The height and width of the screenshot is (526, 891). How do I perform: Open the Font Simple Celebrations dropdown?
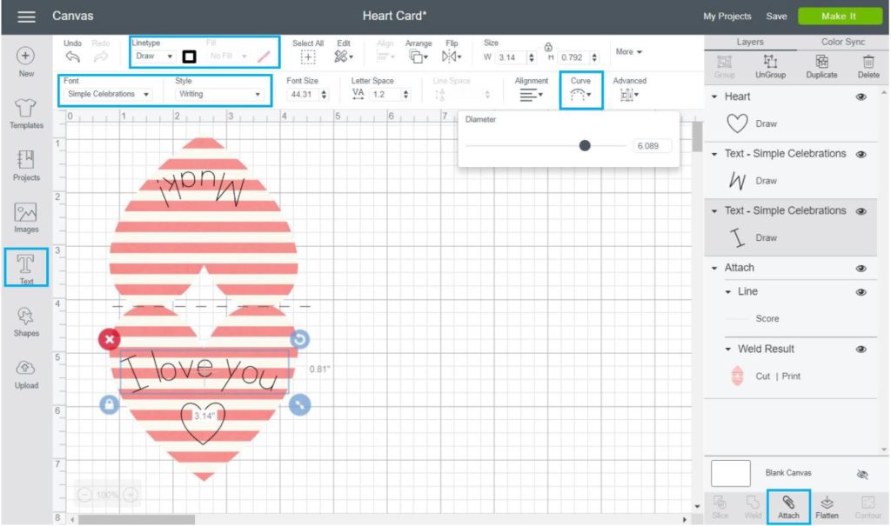click(x=107, y=94)
